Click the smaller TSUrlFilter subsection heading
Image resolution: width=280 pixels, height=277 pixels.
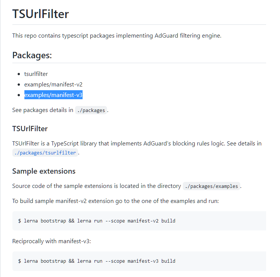tap(30, 129)
